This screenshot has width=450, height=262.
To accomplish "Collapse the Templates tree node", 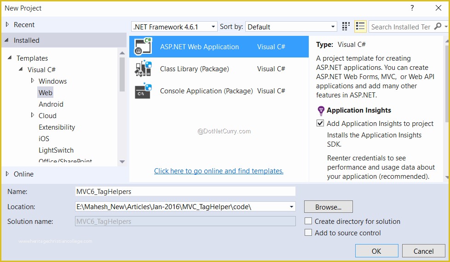I will (x=10, y=57).
